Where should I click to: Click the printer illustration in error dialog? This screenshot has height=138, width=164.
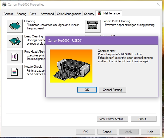click(x=71, y=66)
